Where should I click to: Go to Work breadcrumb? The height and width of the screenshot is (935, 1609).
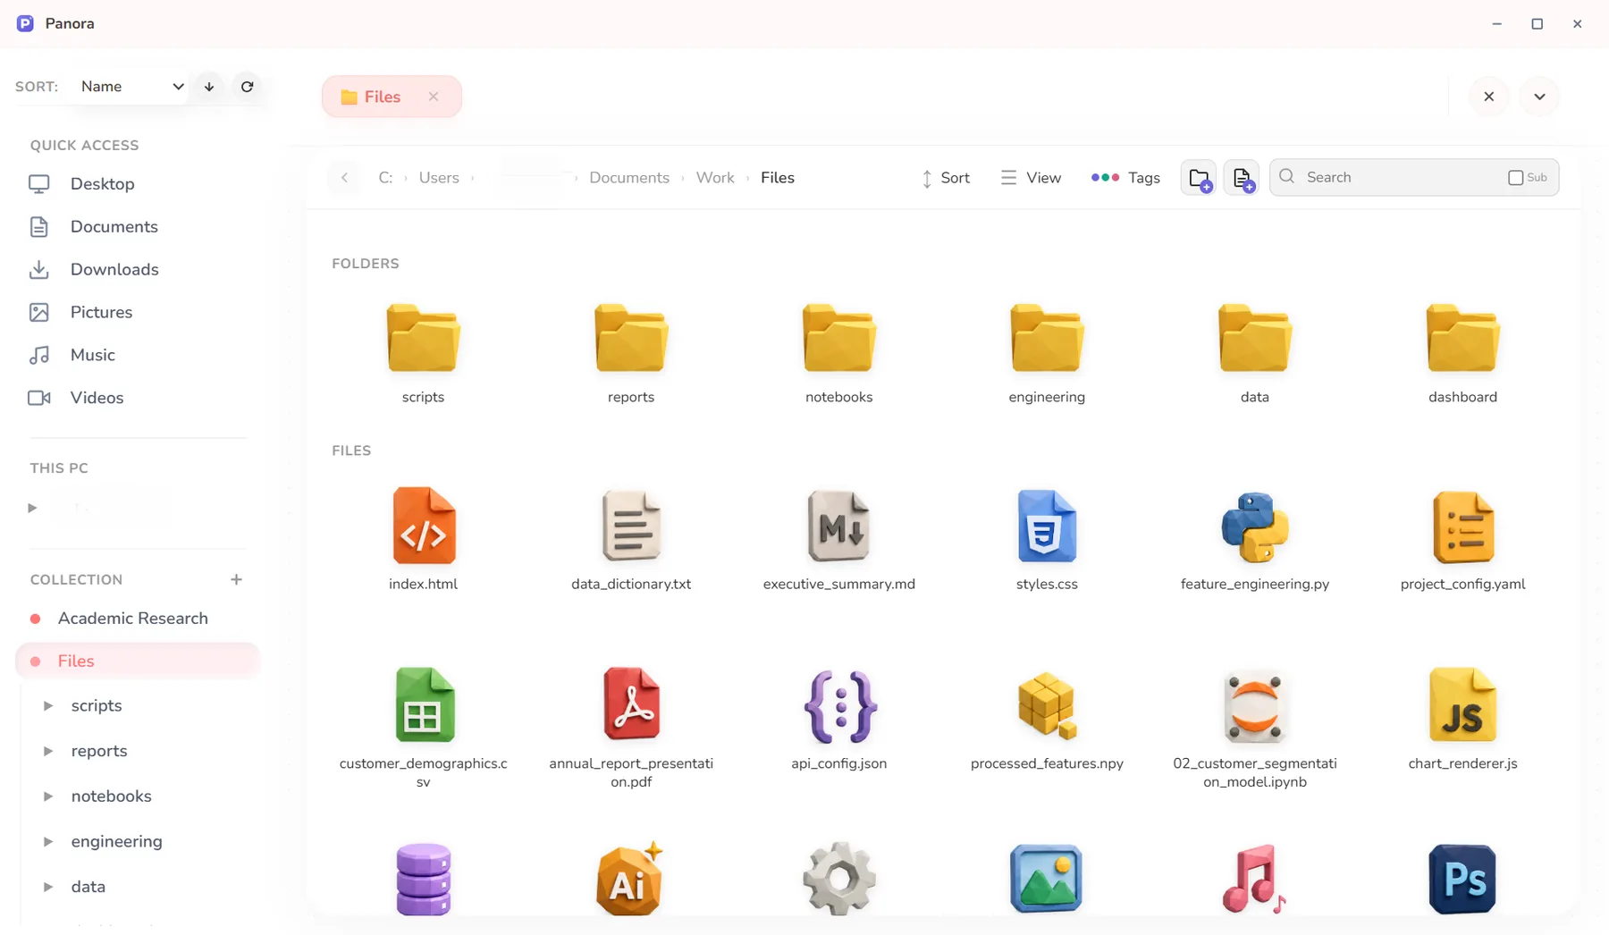(715, 178)
